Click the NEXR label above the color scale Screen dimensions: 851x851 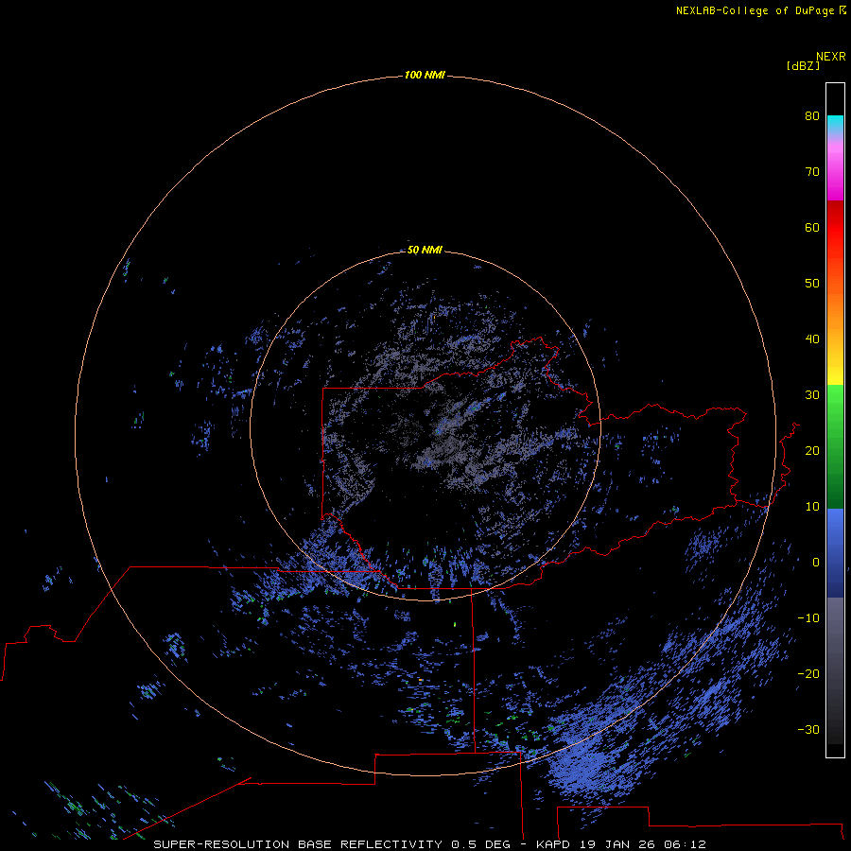(x=830, y=57)
